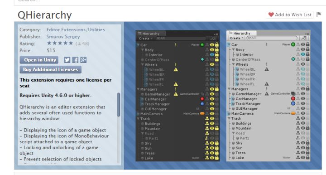Collapse the Wheels node arrow in dark panel

(x=143, y=64)
